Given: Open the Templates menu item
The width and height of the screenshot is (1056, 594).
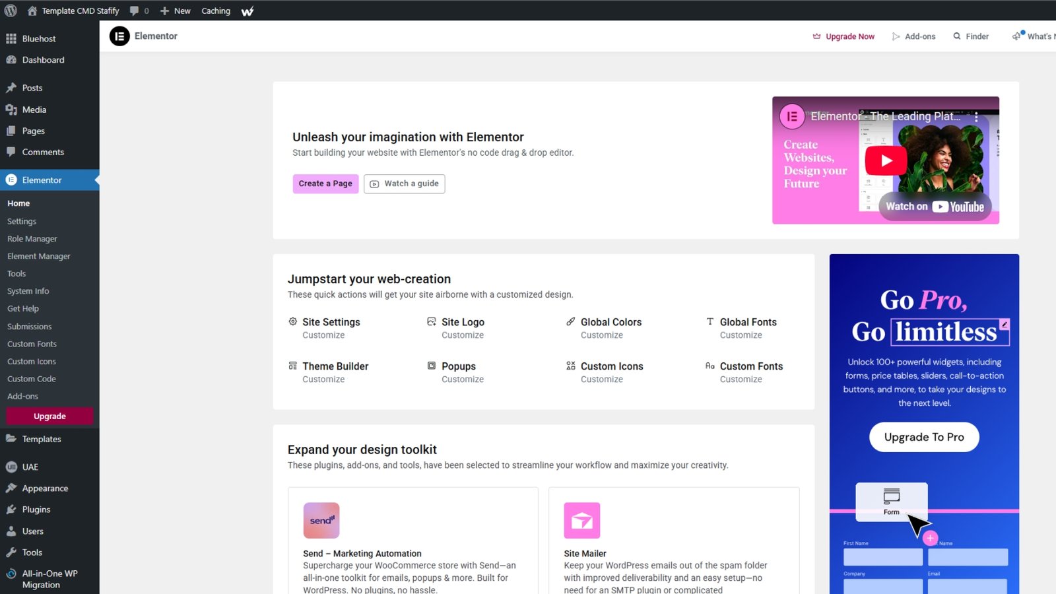Looking at the screenshot, I should pos(42,439).
